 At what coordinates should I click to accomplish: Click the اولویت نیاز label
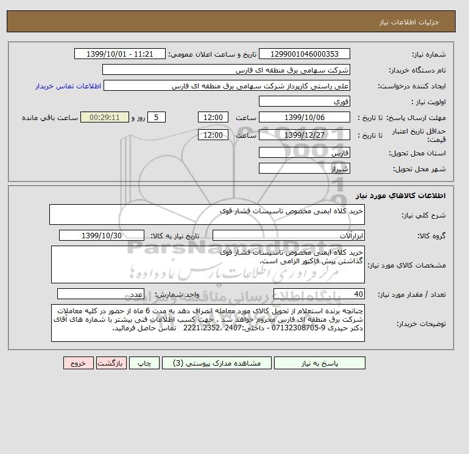[428, 102]
